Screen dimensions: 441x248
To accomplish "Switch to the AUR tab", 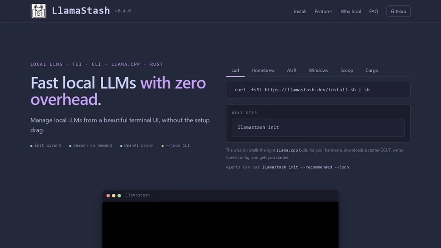I will pos(291,71).
